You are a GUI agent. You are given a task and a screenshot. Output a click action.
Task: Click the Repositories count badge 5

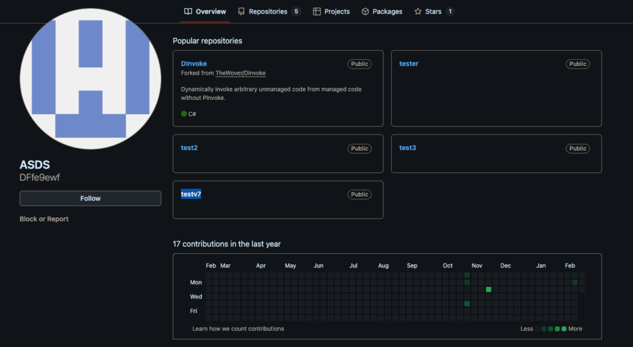point(296,11)
